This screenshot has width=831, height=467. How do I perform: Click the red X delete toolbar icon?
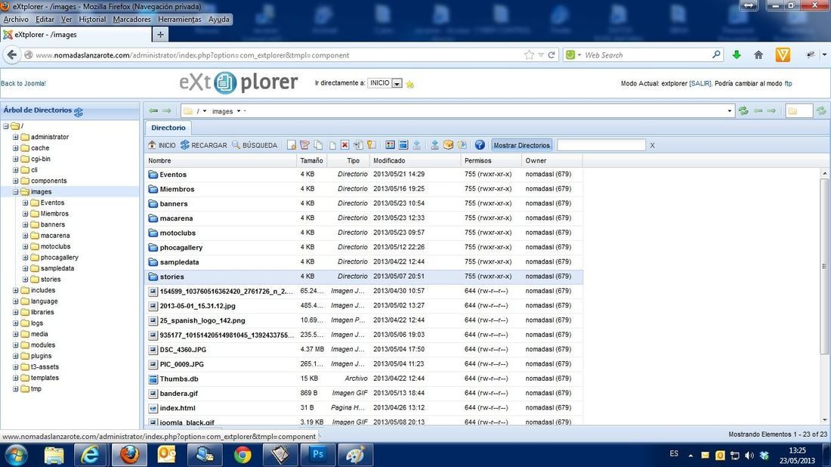point(345,145)
